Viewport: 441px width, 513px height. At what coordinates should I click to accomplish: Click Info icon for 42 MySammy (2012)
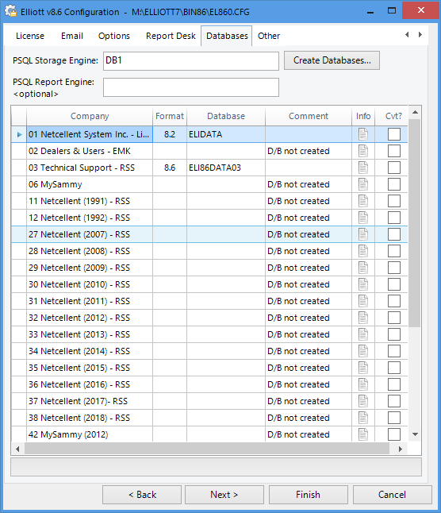363,434
